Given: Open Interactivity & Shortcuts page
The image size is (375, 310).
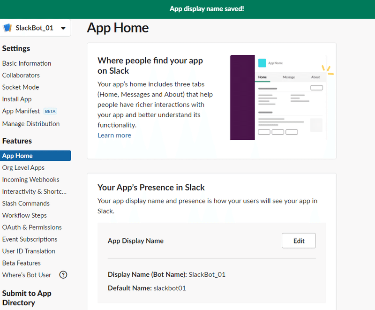Looking at the screenshot, I should [34, 192].
